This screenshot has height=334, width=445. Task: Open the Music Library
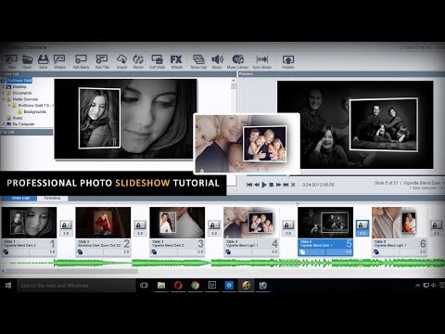coord(237,61)
